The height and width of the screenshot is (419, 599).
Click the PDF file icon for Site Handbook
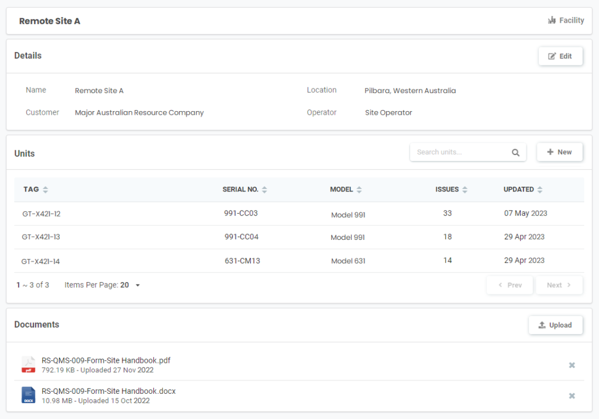point(28,365)
